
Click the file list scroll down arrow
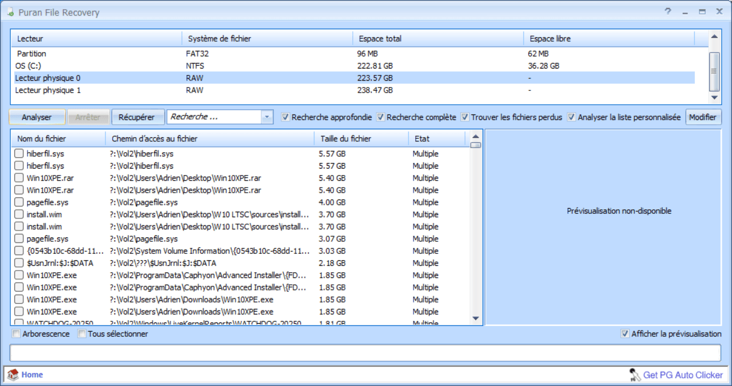(476, 319)
